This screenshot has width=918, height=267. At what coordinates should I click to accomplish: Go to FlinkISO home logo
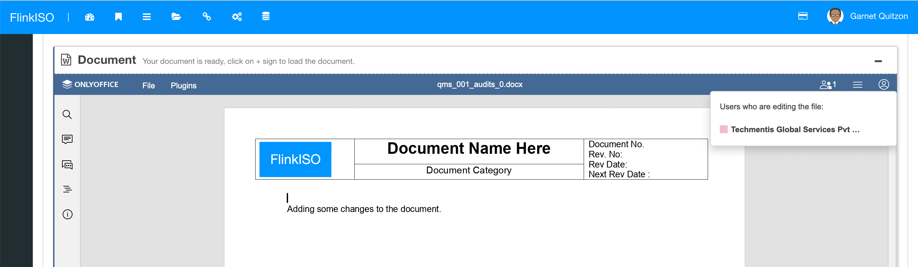point(32,17)
